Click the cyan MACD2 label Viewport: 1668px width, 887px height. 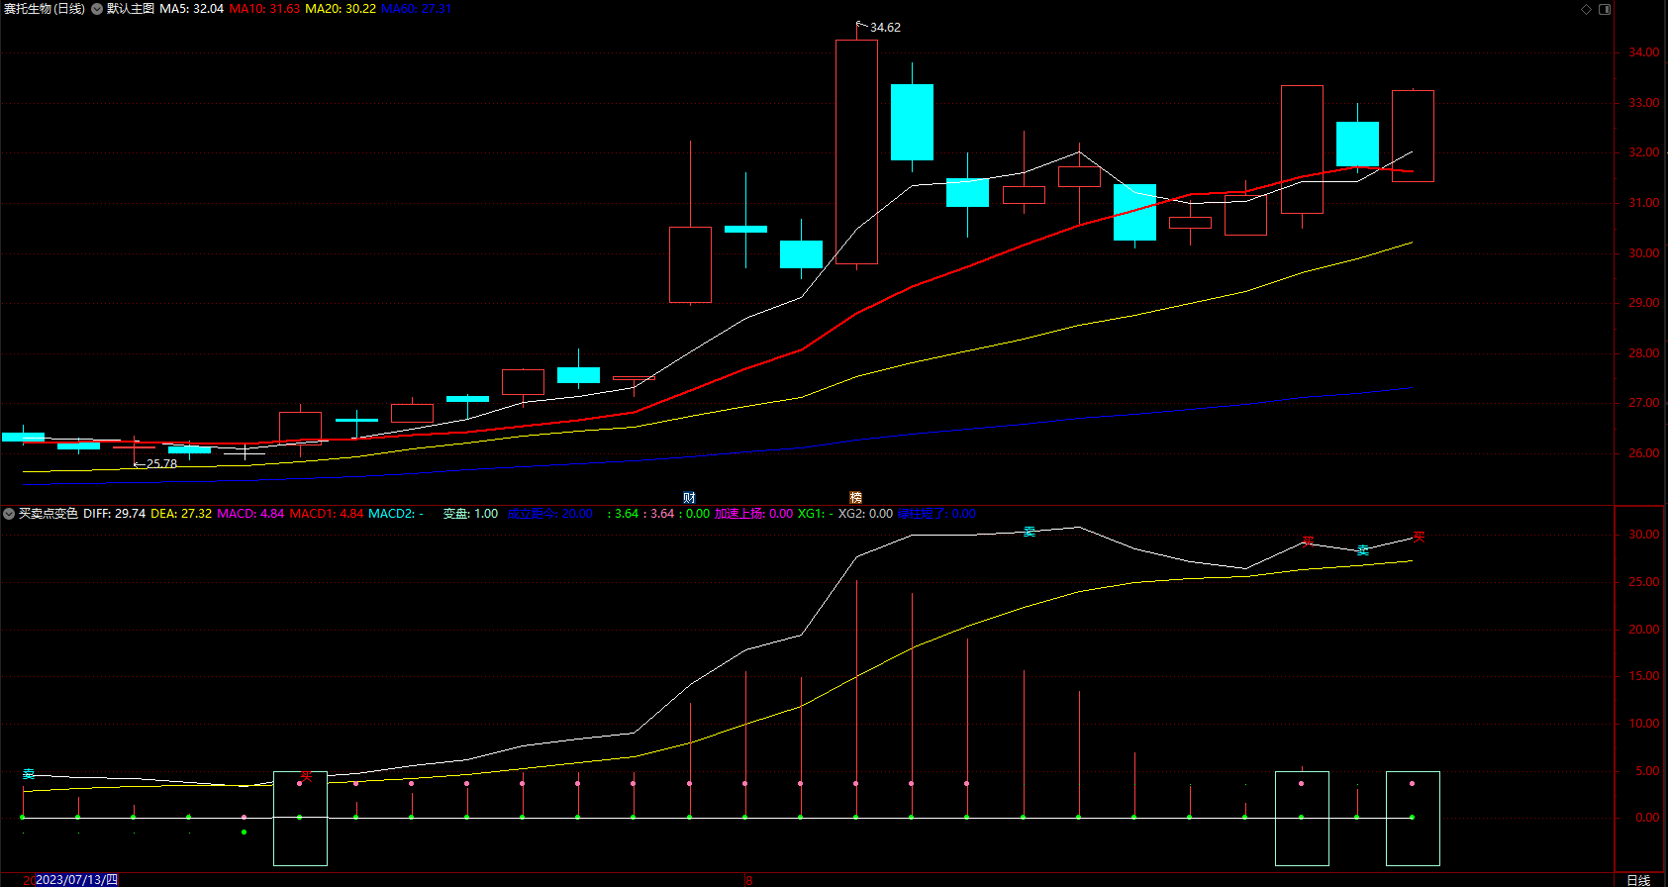396,514
